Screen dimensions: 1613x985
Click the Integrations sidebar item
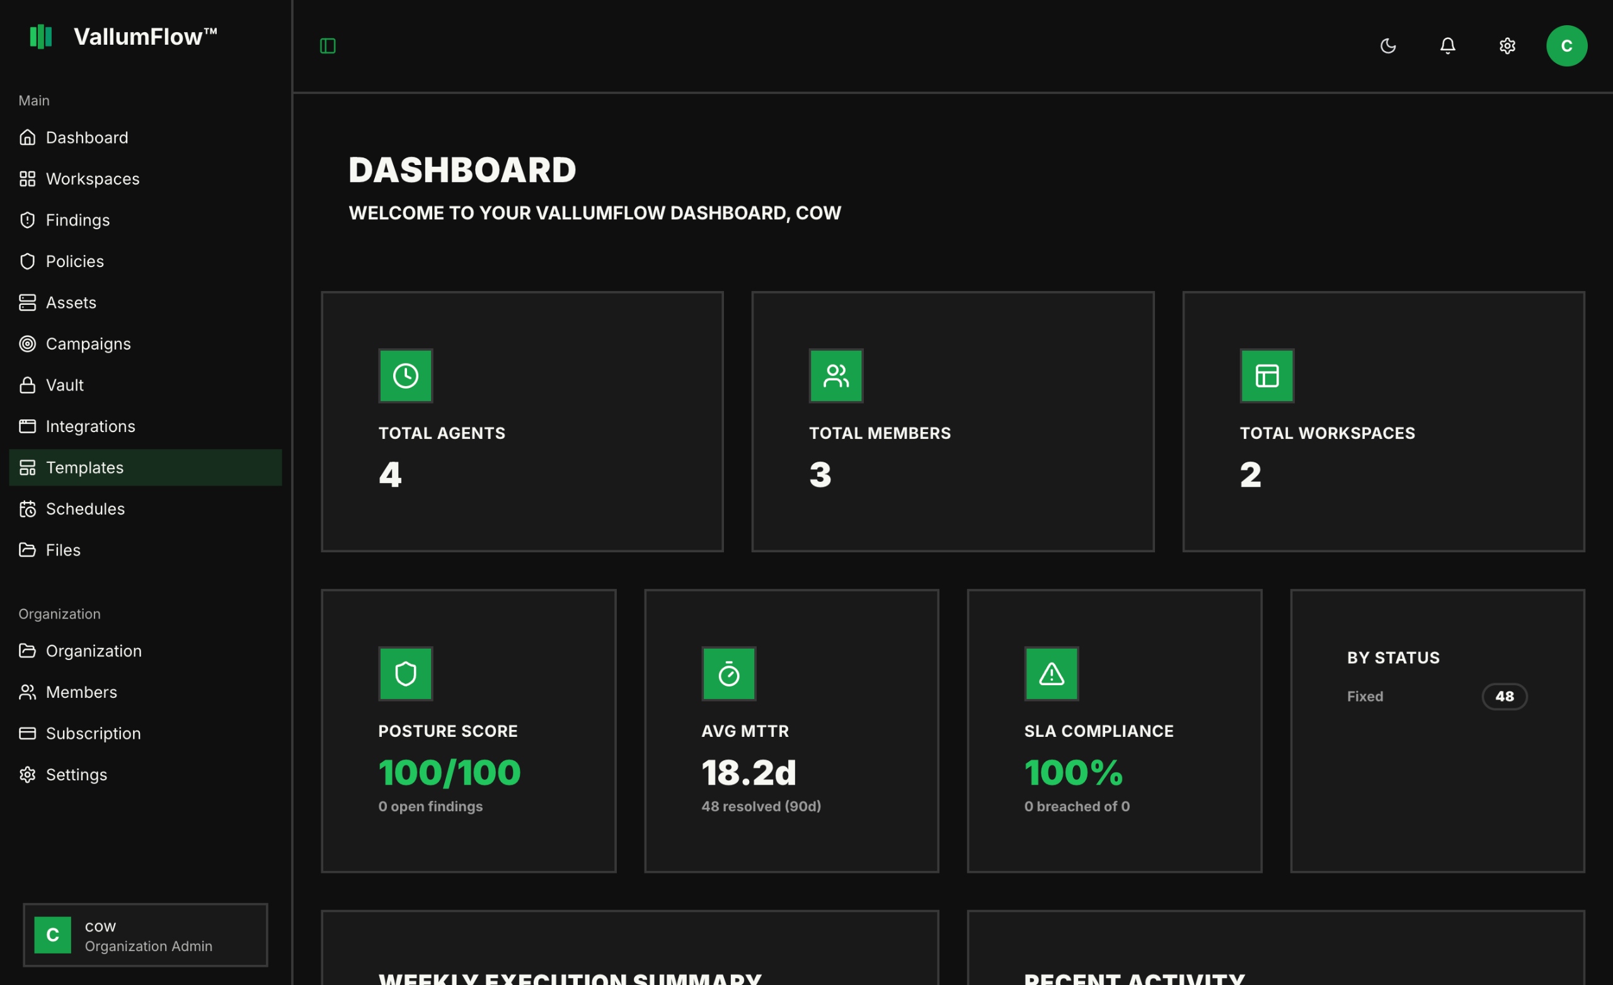point(90,426)
